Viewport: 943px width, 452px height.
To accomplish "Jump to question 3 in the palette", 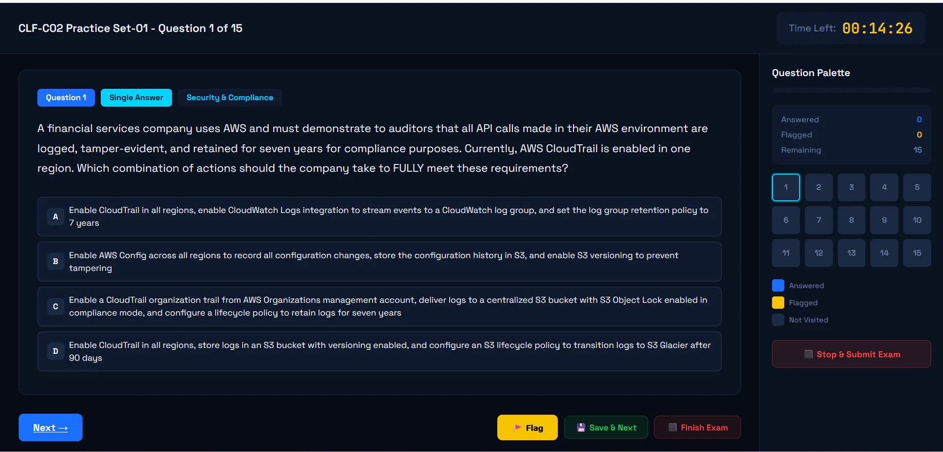I will pyautogui.click(x=852, y=187).
